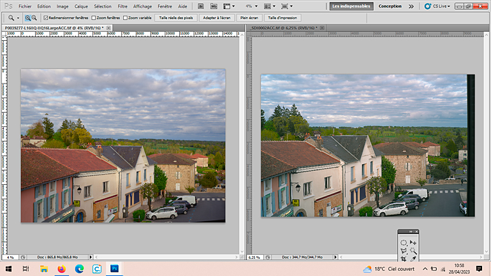The height and width of the screenshot is (276, 491).
Task: Click Plein écran button
Action: [x=249, y=18]
